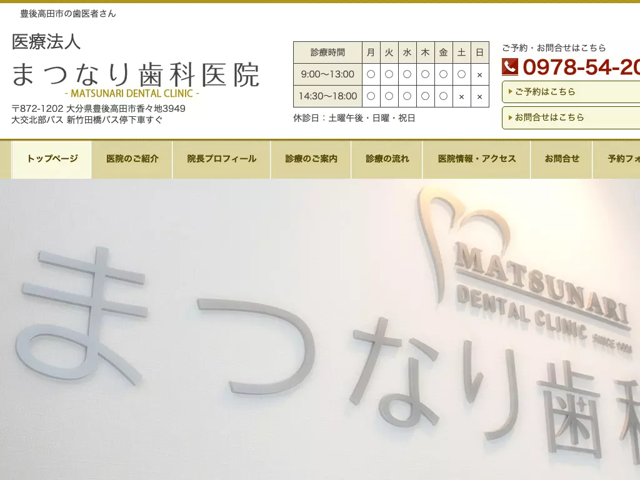Click the red phone icon
This screenshot has height=480, width=640.
510,67
